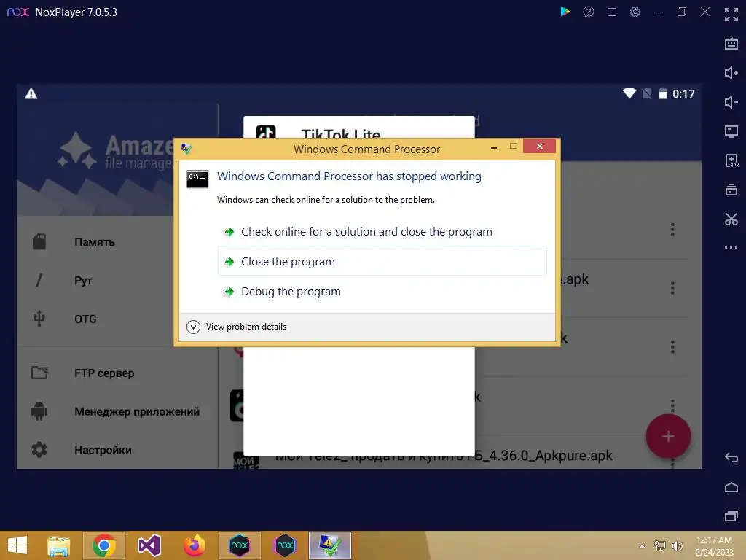Click the screen display icon in Nox sidebar
This screenshot has width=746, height=560.
coord(731,131)
